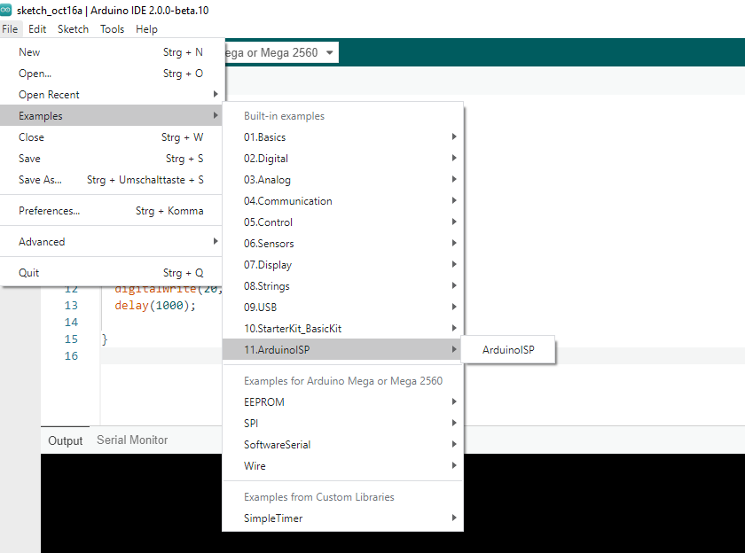Open the Edit menu
The height and width of the screenshot is (553, 745).
pyautogui.click(x=37, y=29)
